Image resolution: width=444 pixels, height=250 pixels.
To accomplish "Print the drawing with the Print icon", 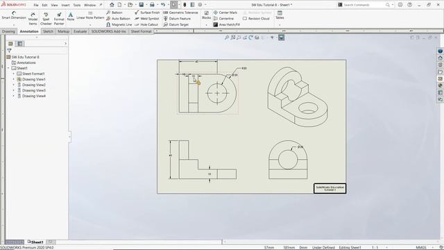I will point(152,5).
